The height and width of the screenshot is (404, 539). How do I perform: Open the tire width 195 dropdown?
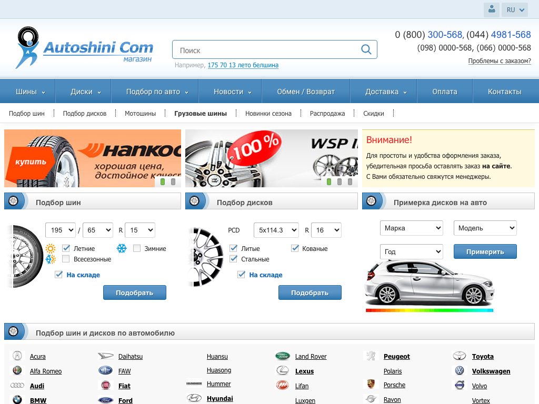(x=61, y=230)
